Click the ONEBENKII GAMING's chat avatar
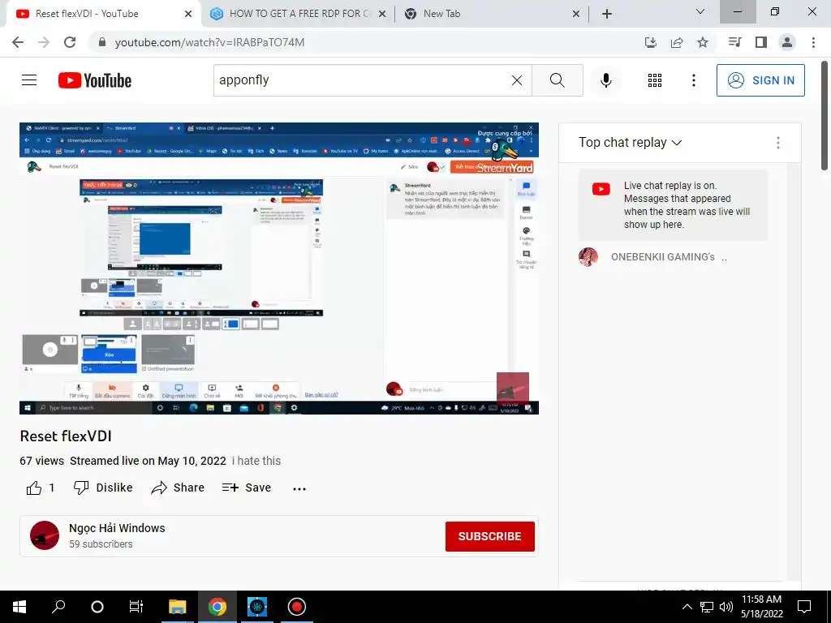This screenshot has width=831, height=623. click(x=588, y=257)
